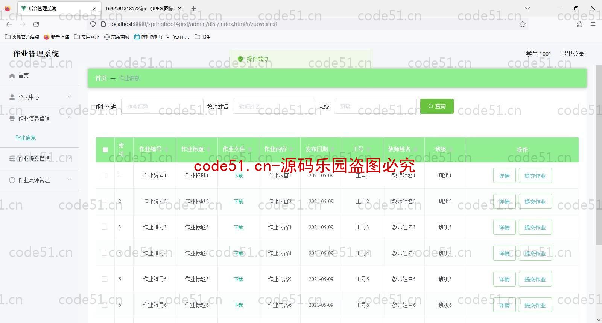Focus the 班级 search field
The width and height of the screenshot is (602, 323).
tap(375, 106)
